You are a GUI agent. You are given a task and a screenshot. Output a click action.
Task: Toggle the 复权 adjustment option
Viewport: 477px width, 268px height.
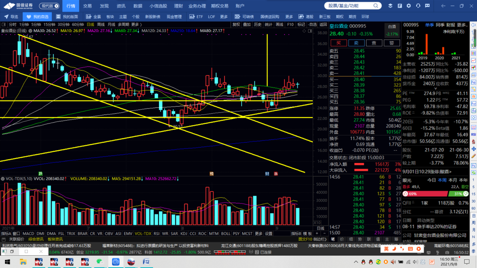[x=236, y=25]
